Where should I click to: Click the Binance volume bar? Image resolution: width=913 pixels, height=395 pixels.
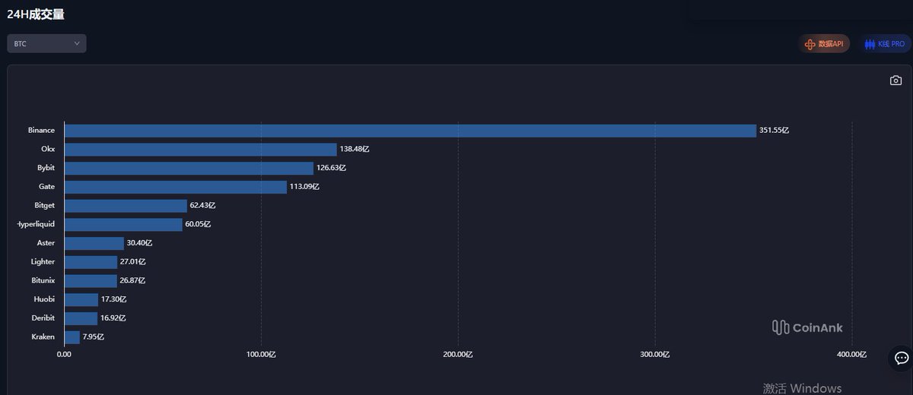410,131
